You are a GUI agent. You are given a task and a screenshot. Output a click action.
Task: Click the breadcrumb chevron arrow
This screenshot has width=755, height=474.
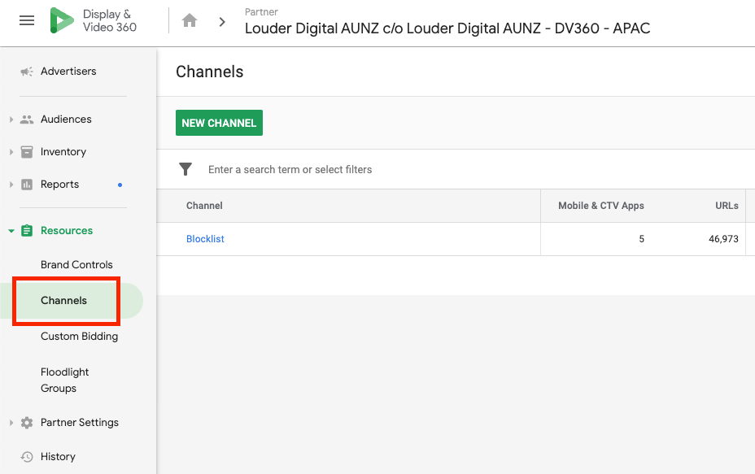222,22
